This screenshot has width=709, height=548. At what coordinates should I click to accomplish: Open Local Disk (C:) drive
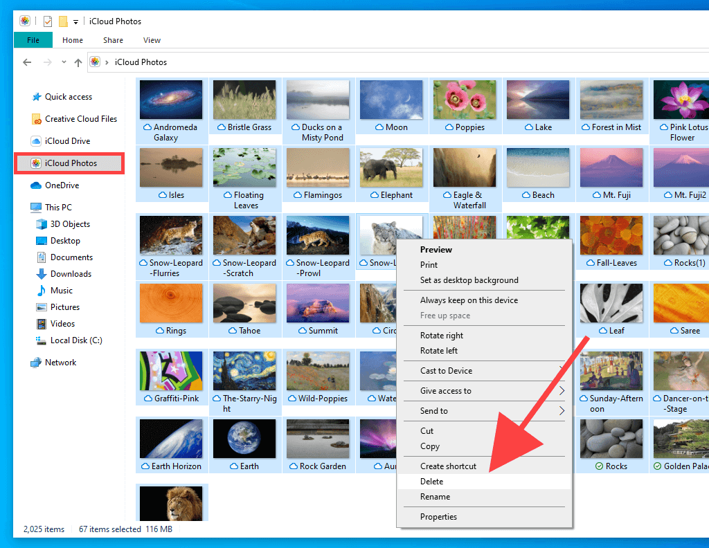click(x=75, y=340)
